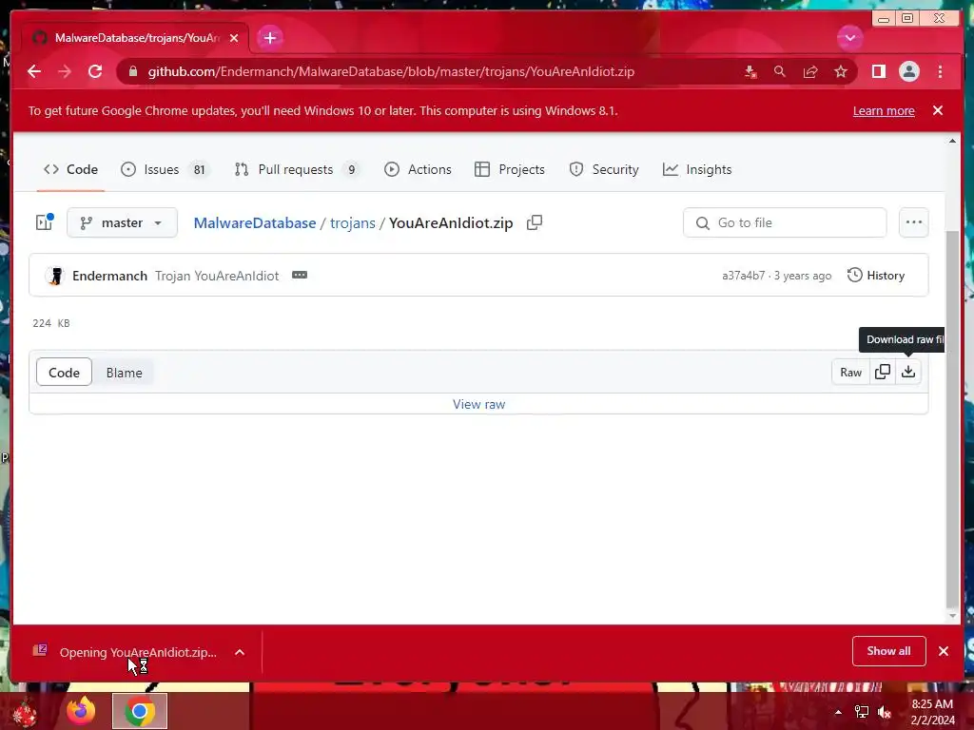Viewport: 974px width, 730px height.
Task: Click the Raw button
Action: pos(850,372)
